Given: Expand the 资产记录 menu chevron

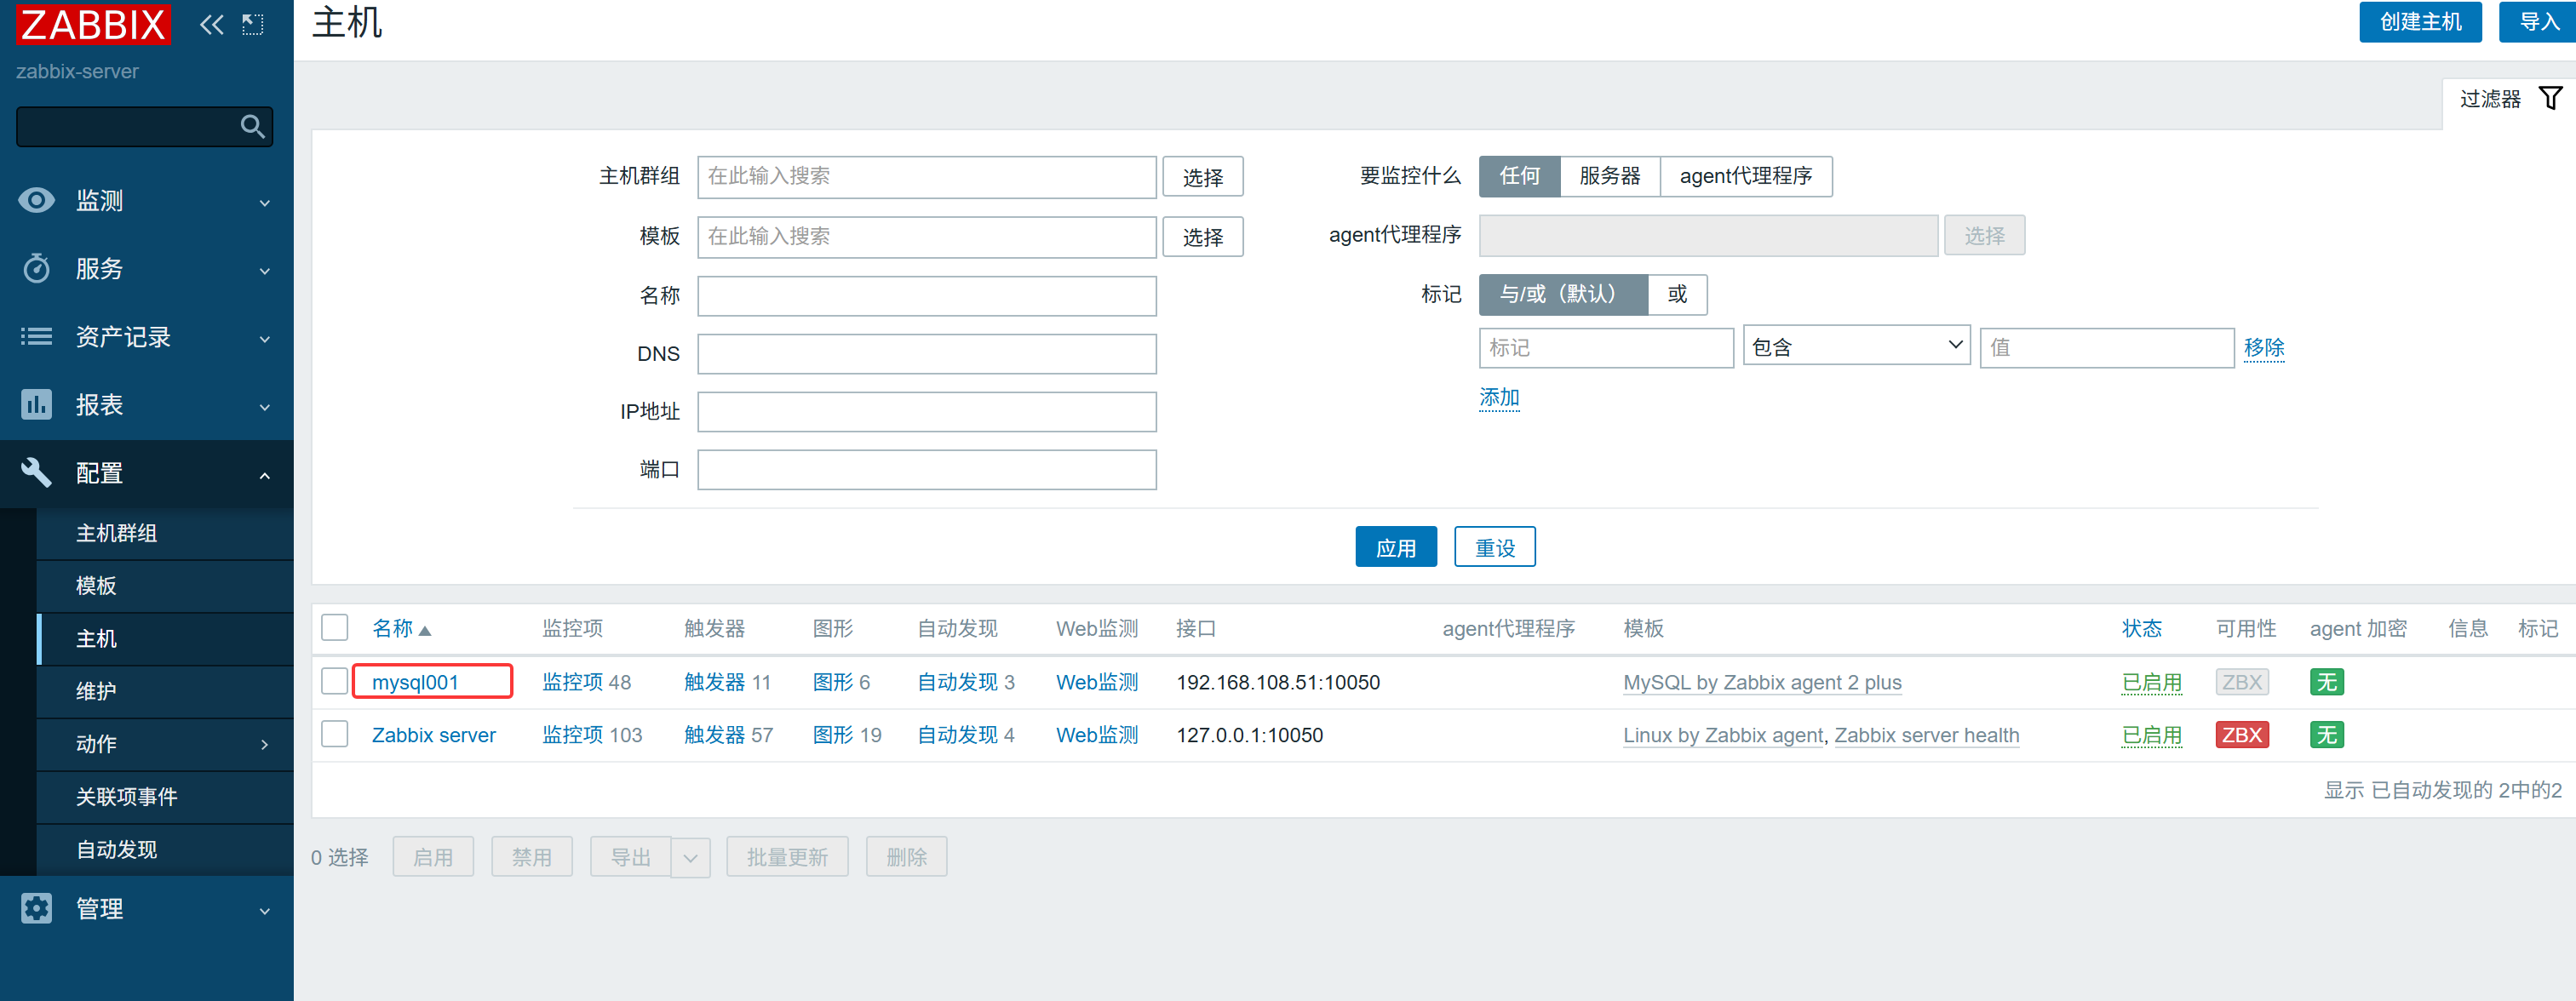Looking at the screenshot, I should pos(265,339).
